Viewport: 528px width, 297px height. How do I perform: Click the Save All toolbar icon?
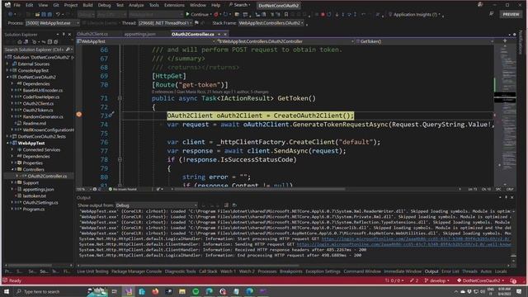(x=49, y=15)
